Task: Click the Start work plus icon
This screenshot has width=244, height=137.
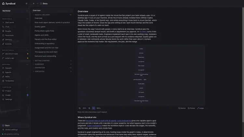Action: (x=3, y=22)
